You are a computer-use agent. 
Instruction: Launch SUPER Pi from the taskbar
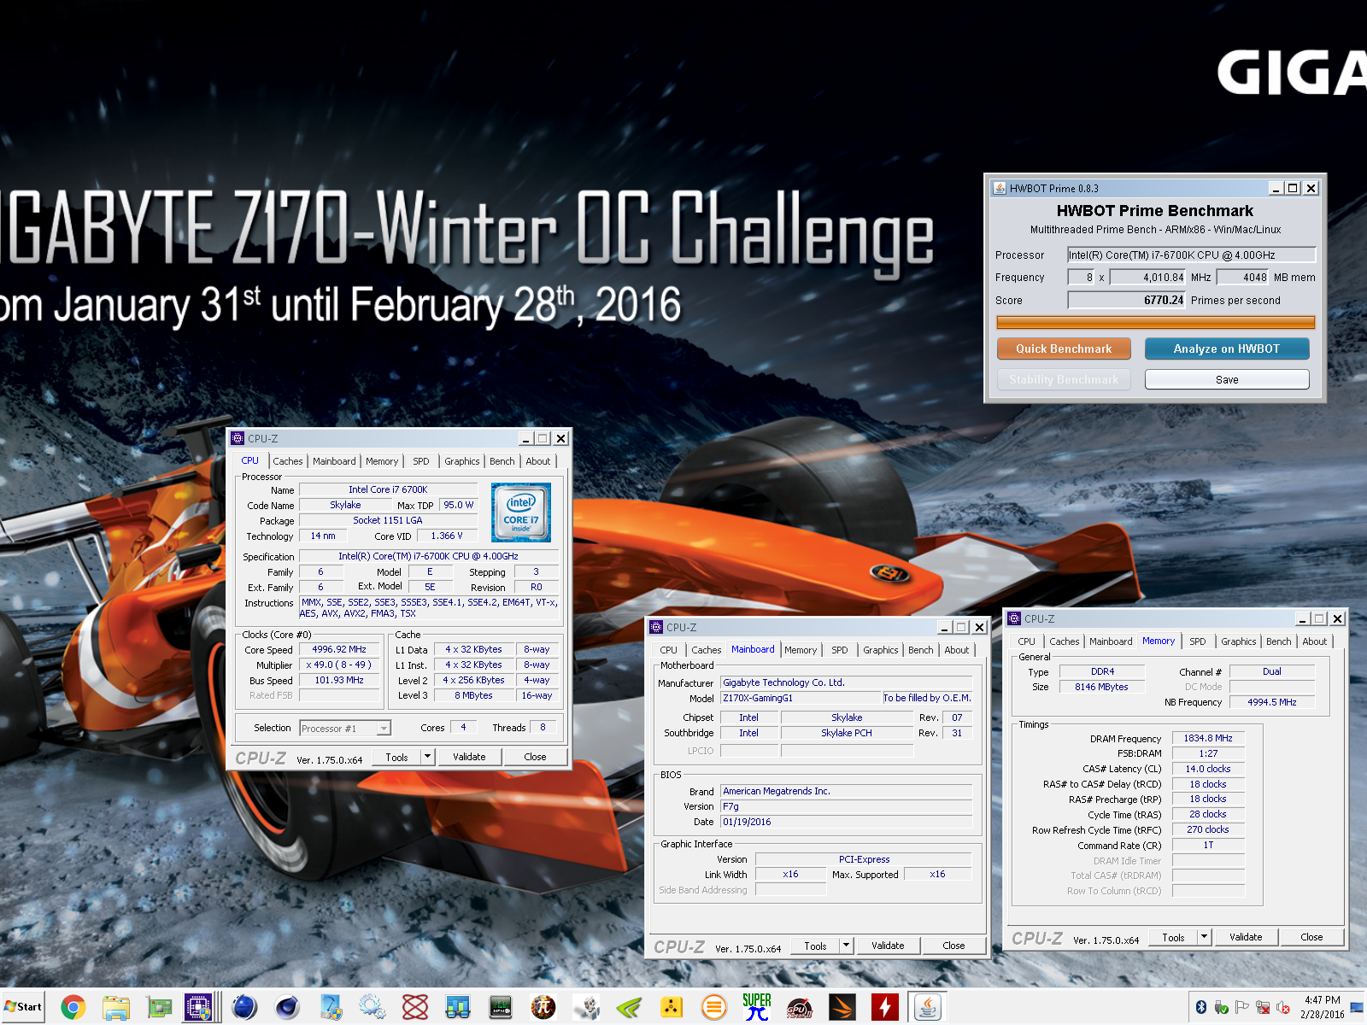point(757,1008)
